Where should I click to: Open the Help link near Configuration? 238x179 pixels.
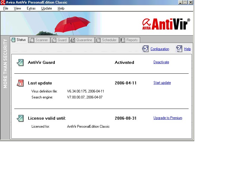point(187,49)
